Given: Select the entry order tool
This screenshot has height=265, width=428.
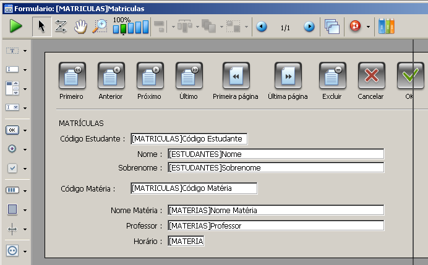Looking at the screenshot, I should pyautogui.click(x=61, y=27).
